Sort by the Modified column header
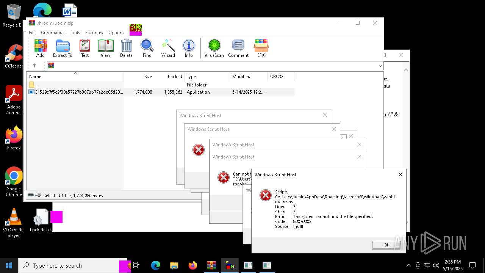 click(249, 77)
